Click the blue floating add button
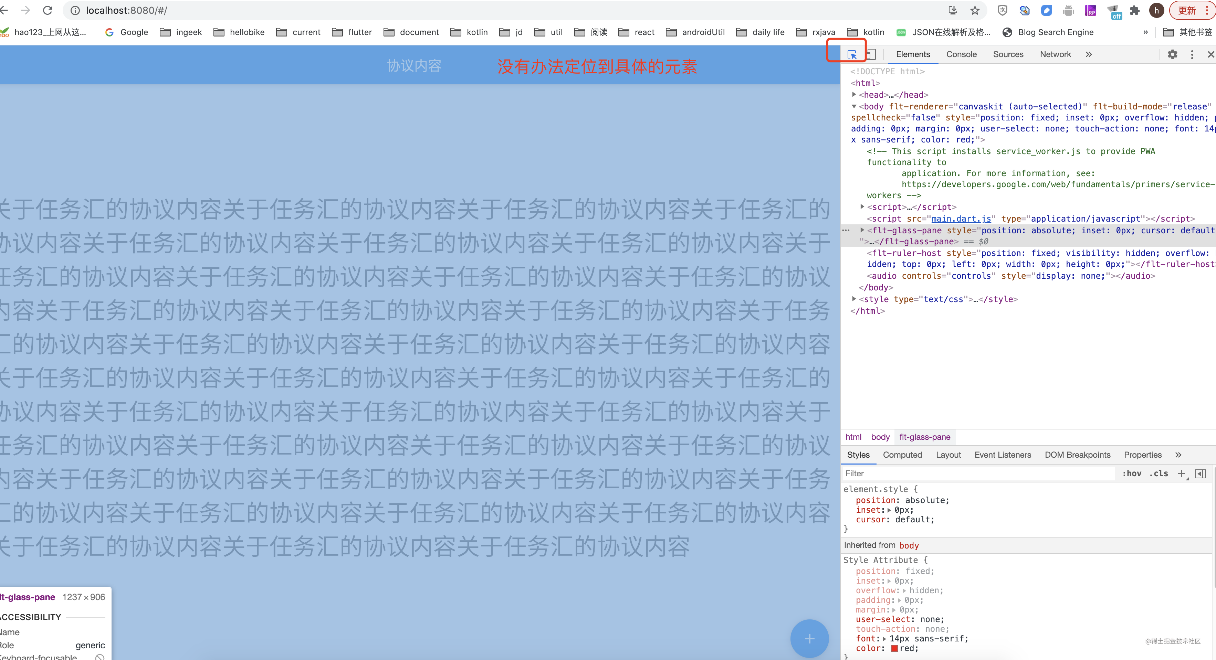This screenshot has width=1216, height=660. (x=809, y=638)
